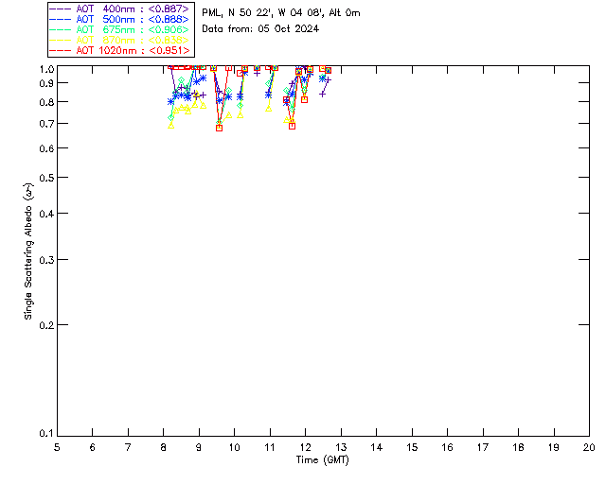Click the x-axis tick label 15
Screen dimensions: 606x484
(412, 447)
